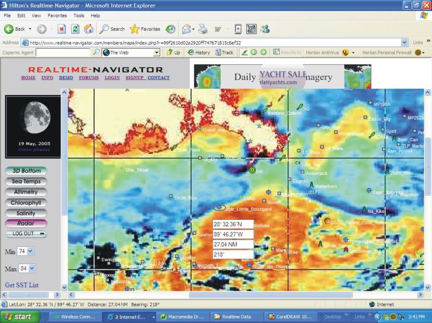Go to the Home page icon

pyautogui.click(x=88, y=29)
